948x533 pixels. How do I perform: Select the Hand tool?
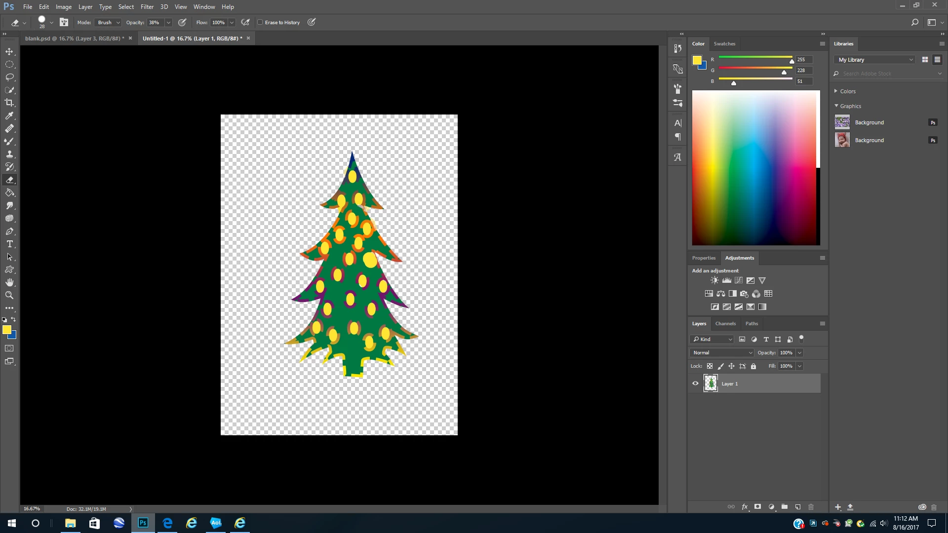[9, 282]
